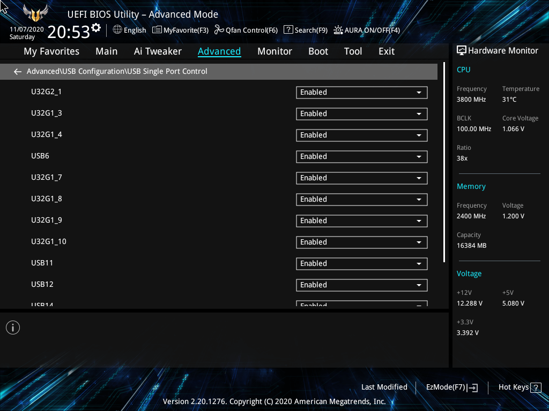Click Last Modified
549x411 pixels.
point(384,387)
